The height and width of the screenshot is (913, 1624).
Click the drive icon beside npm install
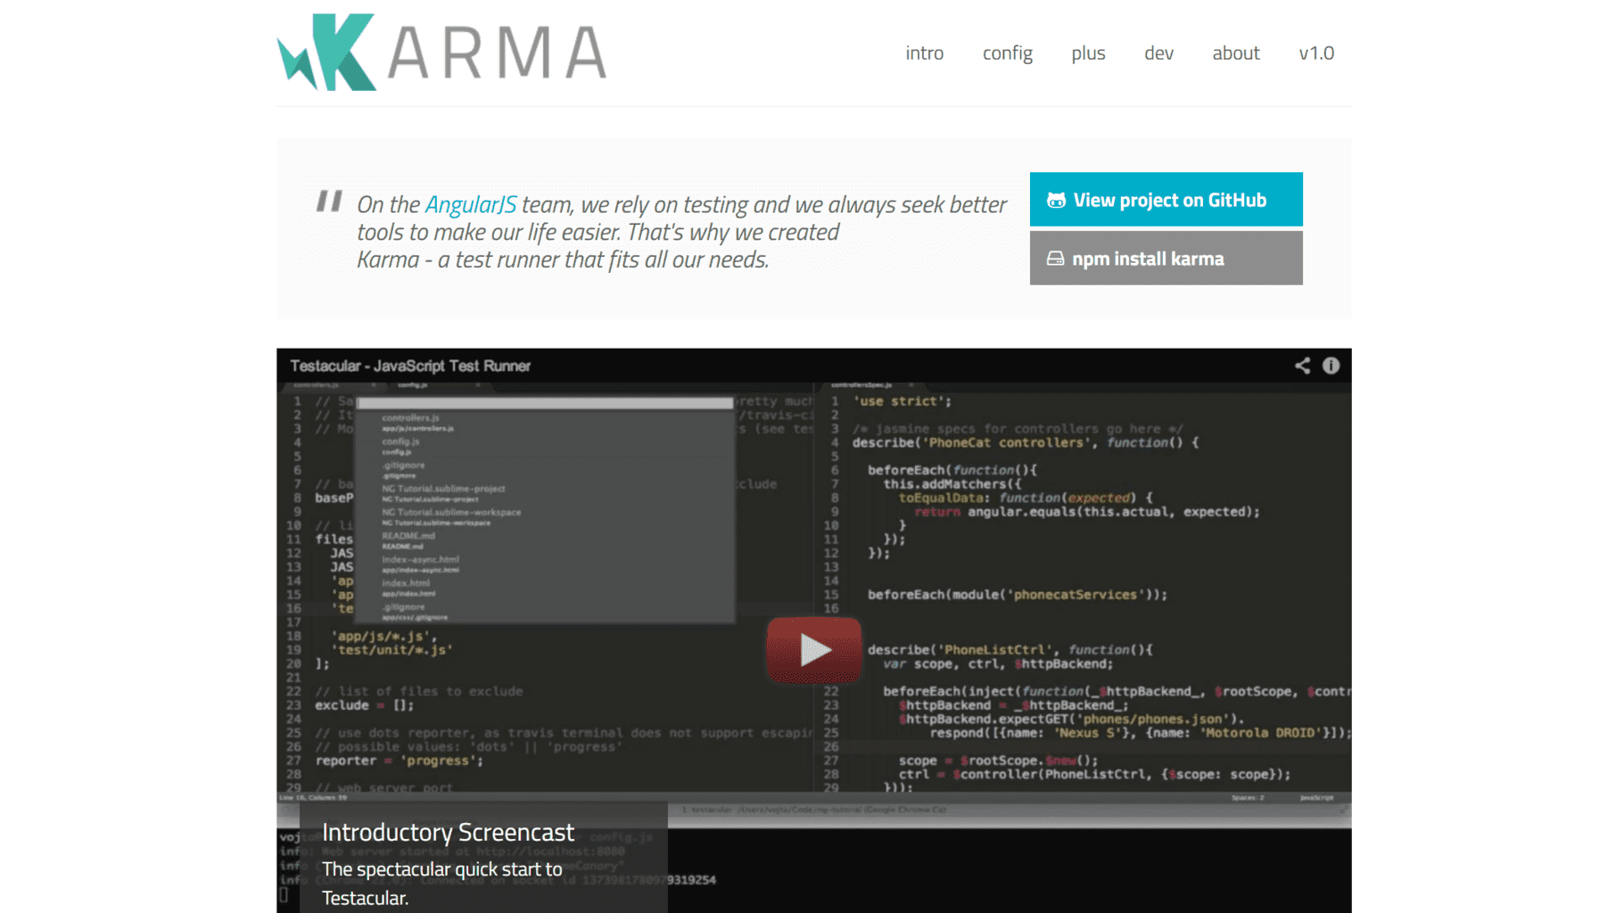click(x=1055, y=259)
